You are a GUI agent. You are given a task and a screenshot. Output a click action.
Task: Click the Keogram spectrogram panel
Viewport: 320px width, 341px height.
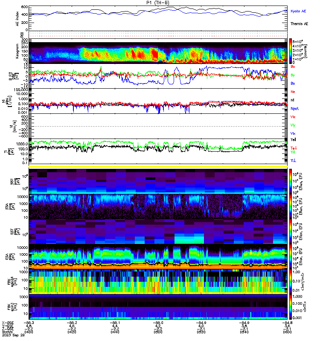[158, 51]
